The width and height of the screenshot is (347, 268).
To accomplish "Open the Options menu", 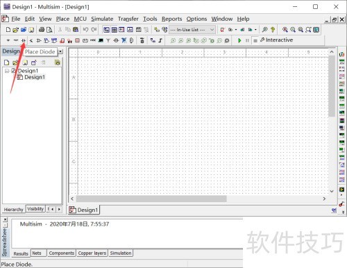I will [x=196, y=19].
